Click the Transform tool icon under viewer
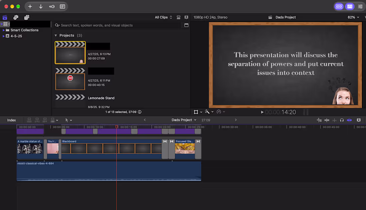 pyautogui.click(x=196, y=112)
